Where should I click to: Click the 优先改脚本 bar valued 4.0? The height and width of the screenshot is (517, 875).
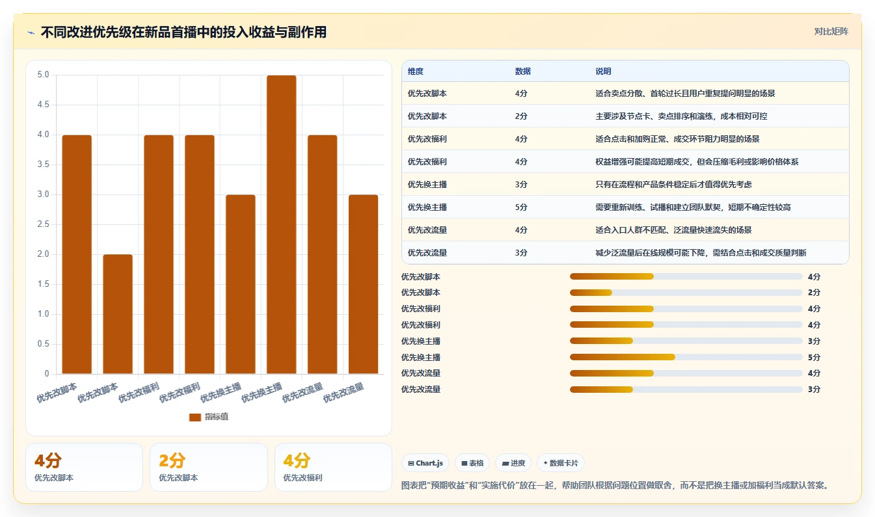[77, 254]
